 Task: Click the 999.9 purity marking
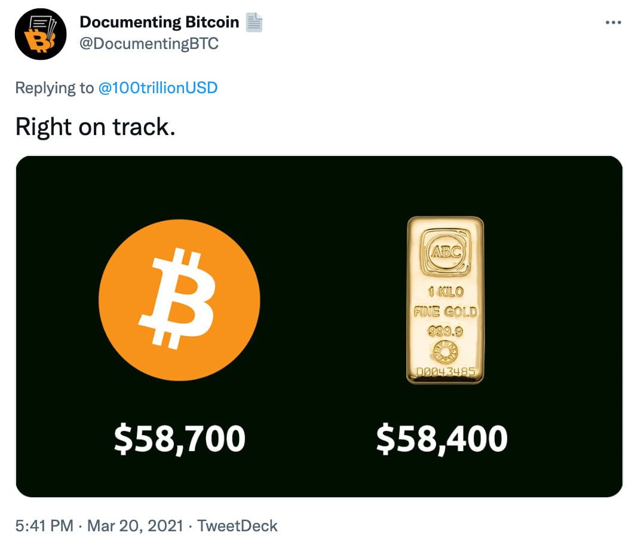[x=445, y=331]
